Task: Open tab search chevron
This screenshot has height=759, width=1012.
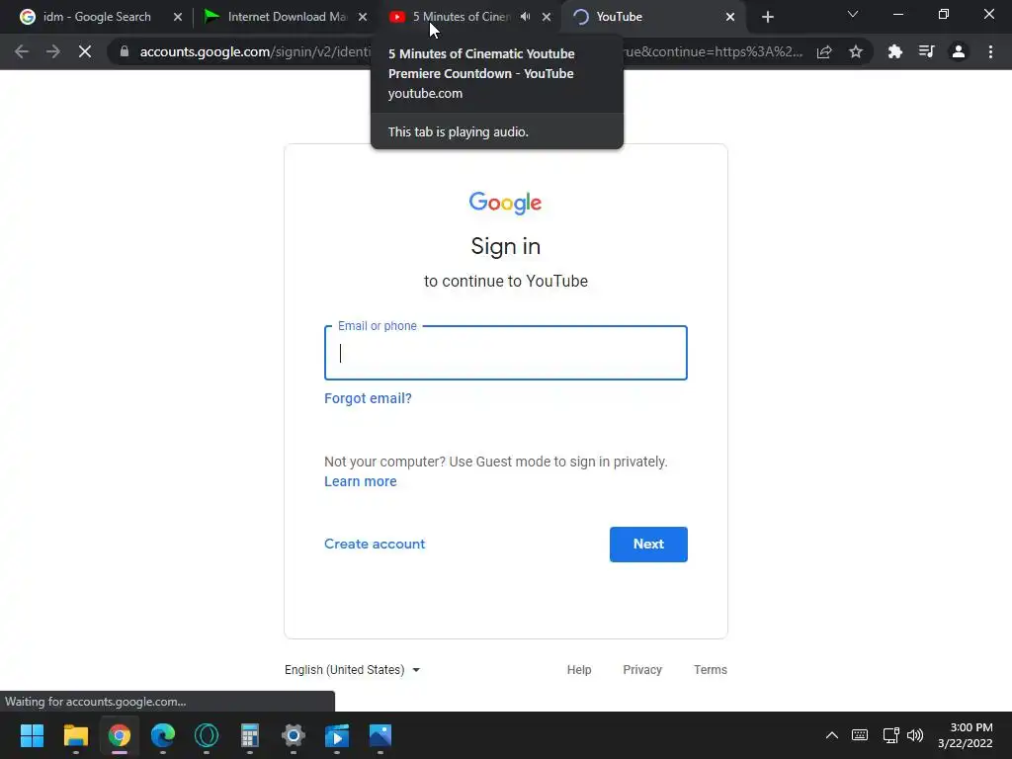Action: tap(853, 14)
